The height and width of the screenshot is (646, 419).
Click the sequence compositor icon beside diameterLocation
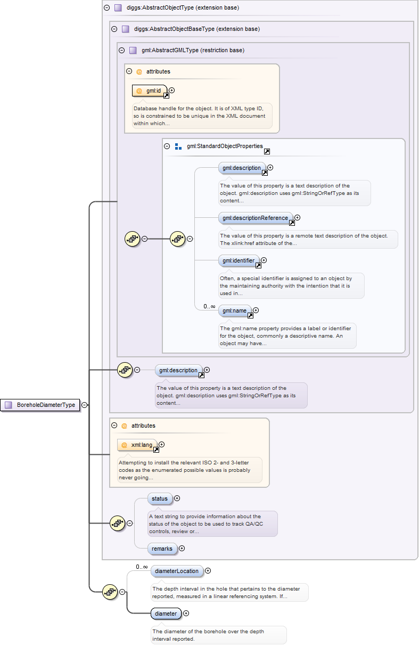coord(110,591)
